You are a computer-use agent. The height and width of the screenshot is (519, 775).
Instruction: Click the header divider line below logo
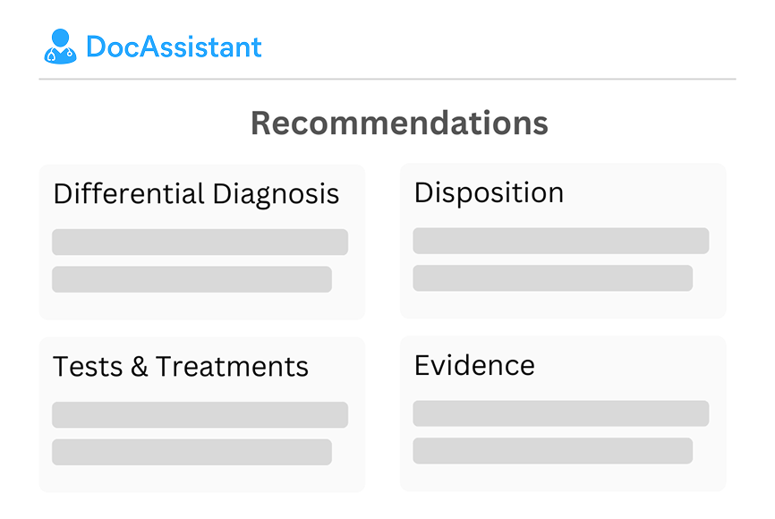coord(387,79)
